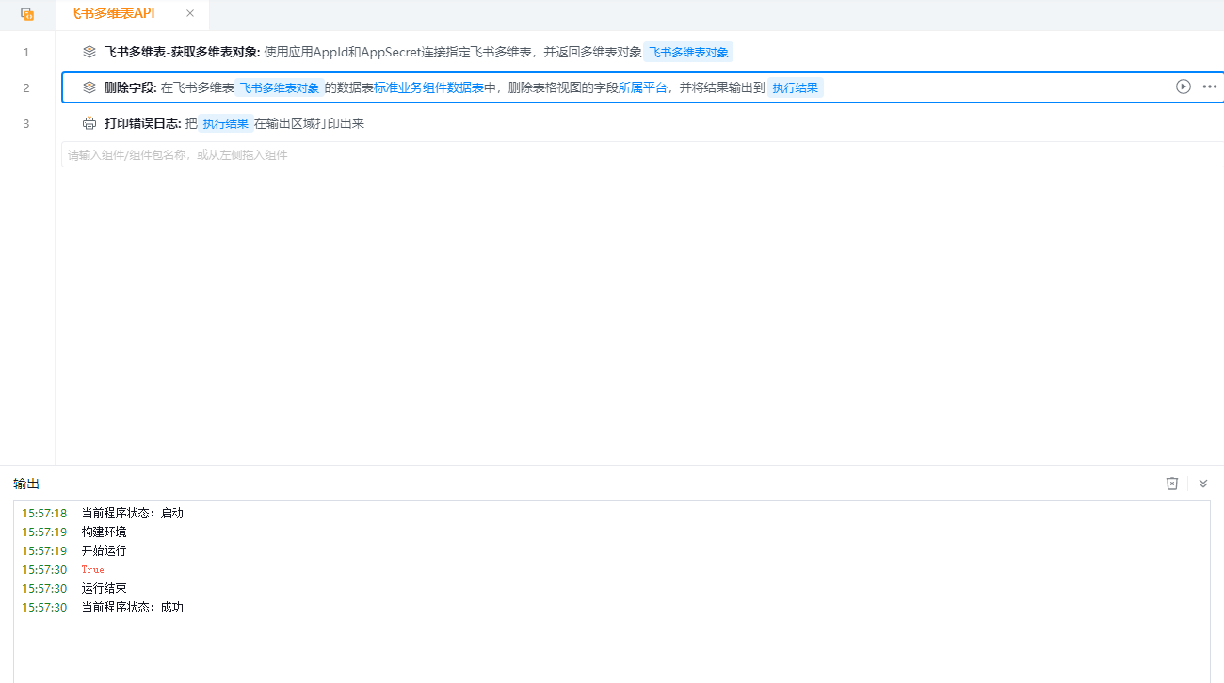This screenshot has height=683, width=1224.
Task: Select step 1 获取多维表对象 title
Action: coord(182,52)
